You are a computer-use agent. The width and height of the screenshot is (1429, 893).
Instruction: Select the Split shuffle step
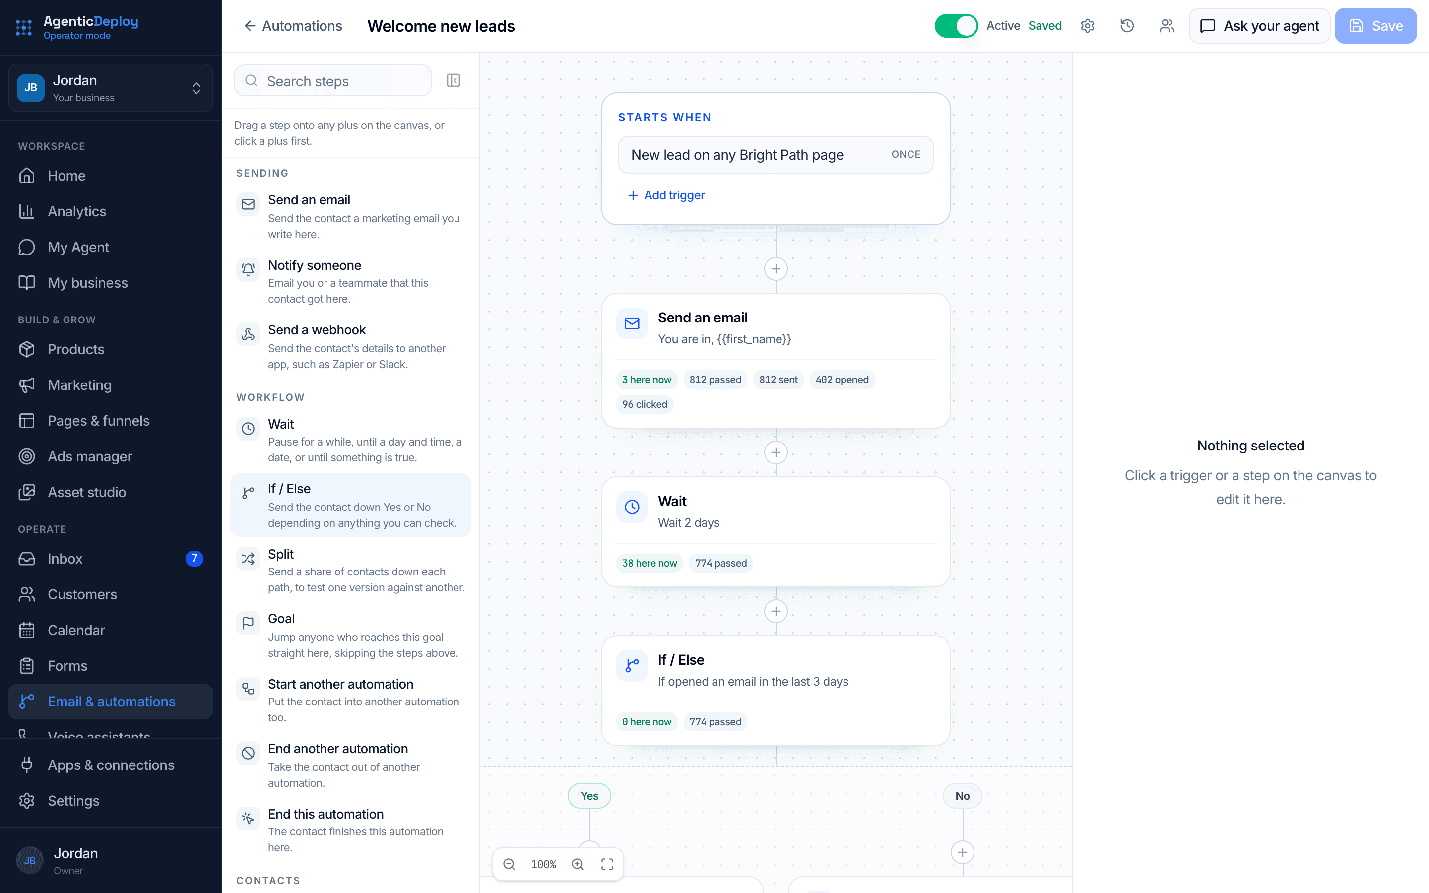(351, 571)
